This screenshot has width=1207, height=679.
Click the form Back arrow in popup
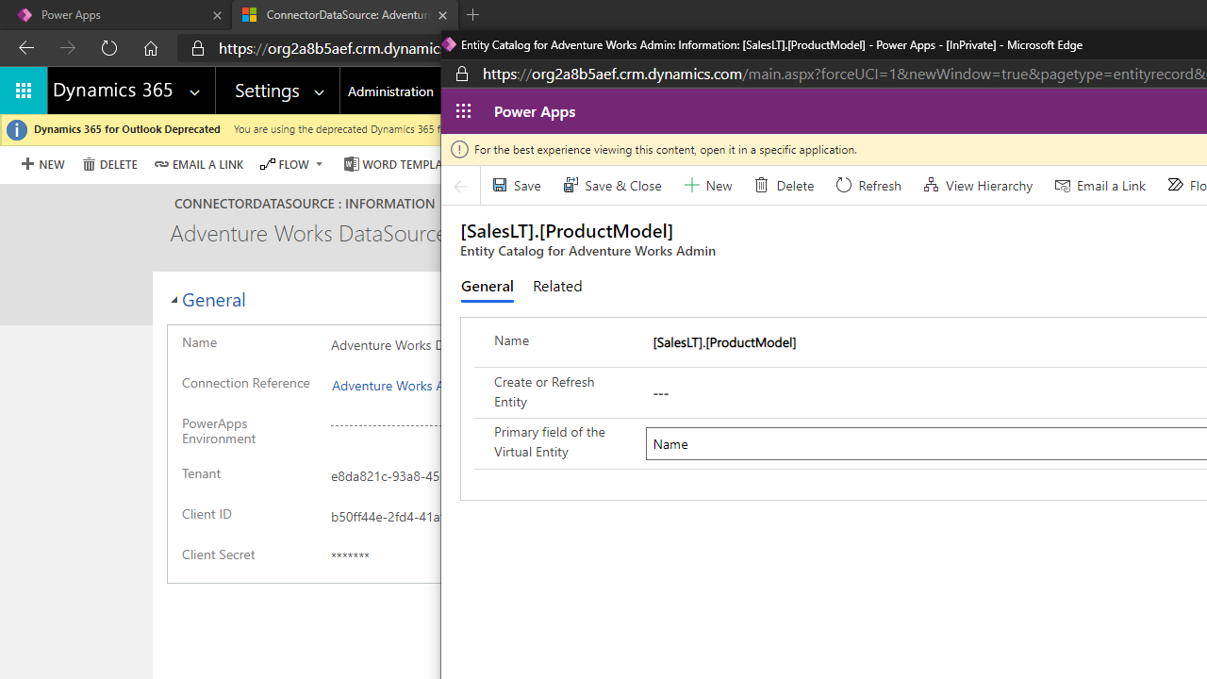tap(461, 186)
